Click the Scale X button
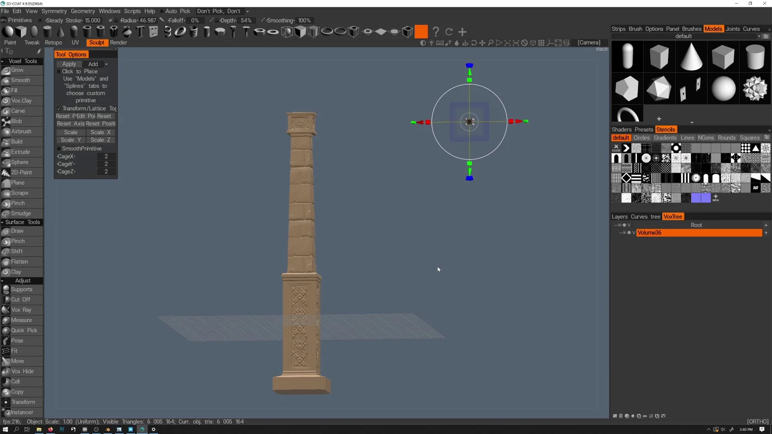 pos(100,132)
